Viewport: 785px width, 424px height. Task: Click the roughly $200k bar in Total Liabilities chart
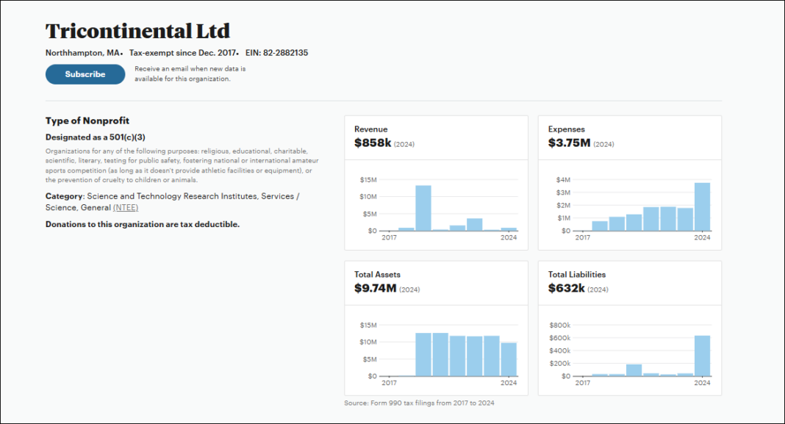coord(634,370)
